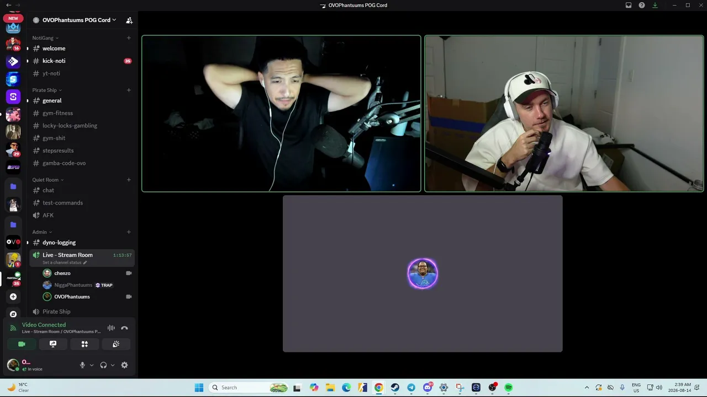The image size is (707, 397).
Task: Create channel in NotiGang category
Action: pos(129,38)
